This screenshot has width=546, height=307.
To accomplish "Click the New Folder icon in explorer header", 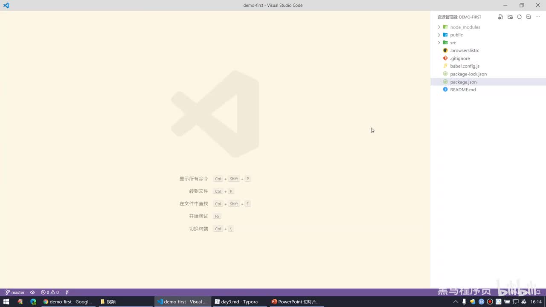I will pyautogui.click(x=510, y=17).
